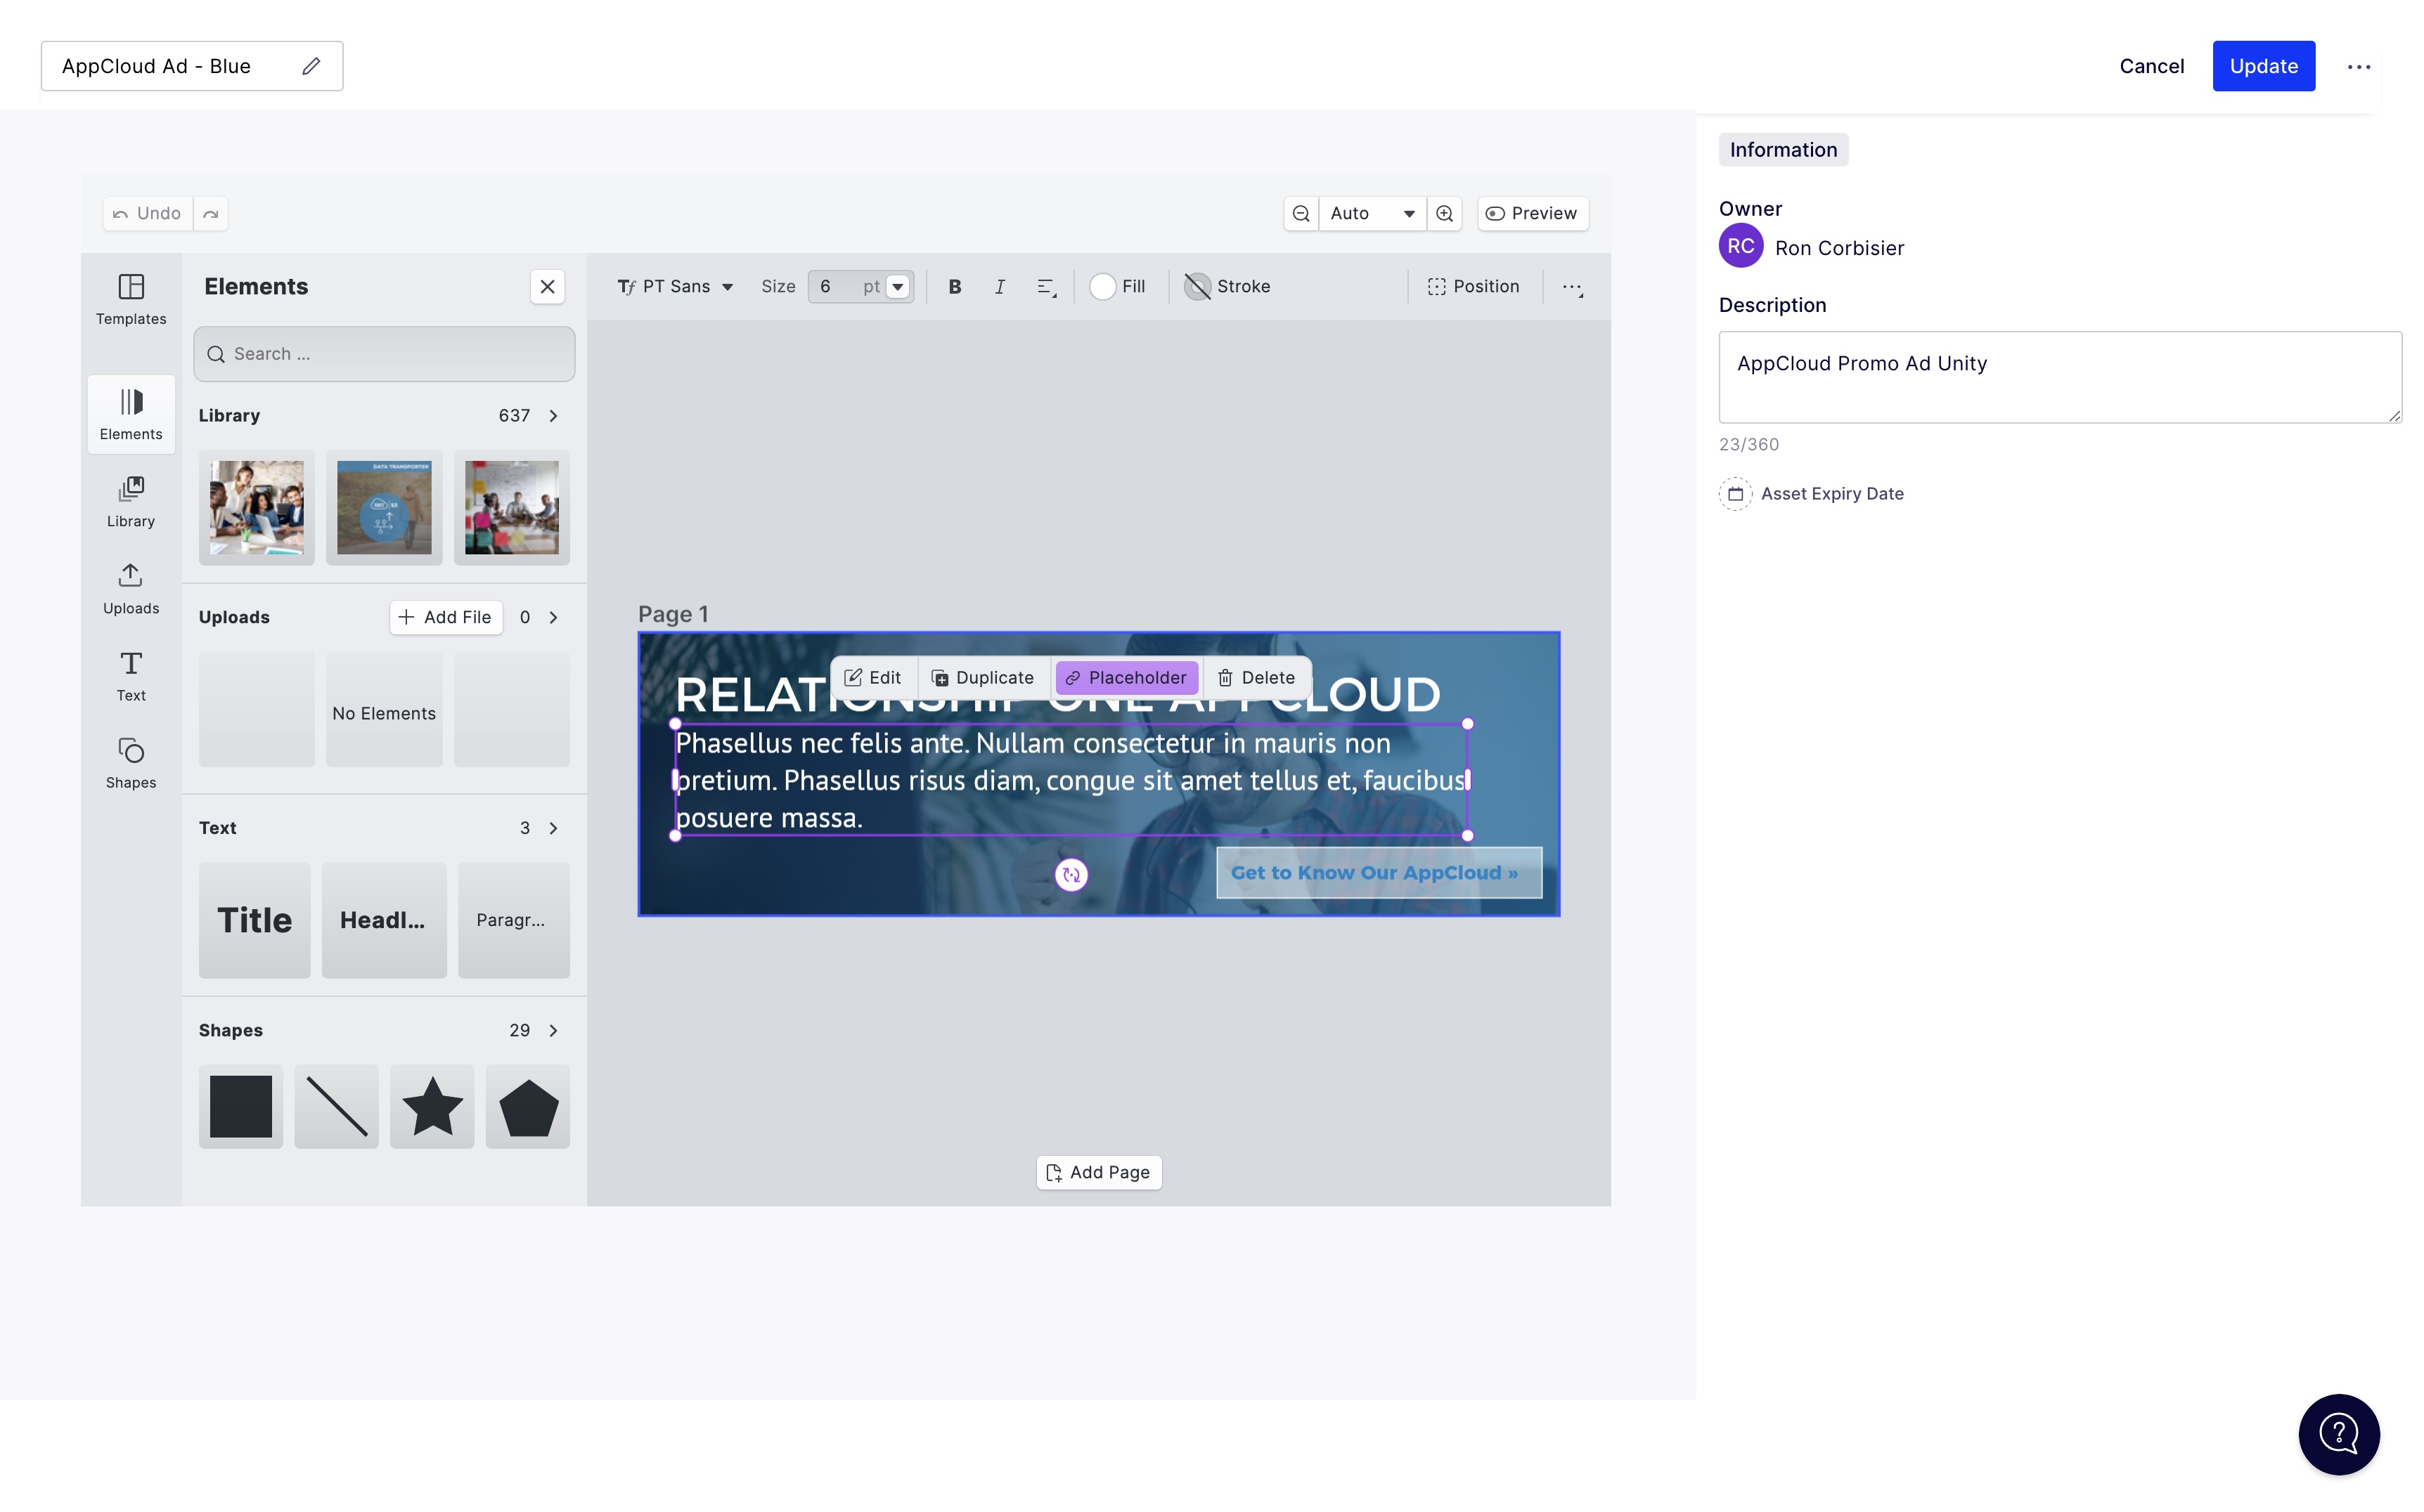Open the Fill color swatch
Image resolution: width=2424 pixels, height=1512 pixels.
pyautogui.click(x=1102, y=287)
